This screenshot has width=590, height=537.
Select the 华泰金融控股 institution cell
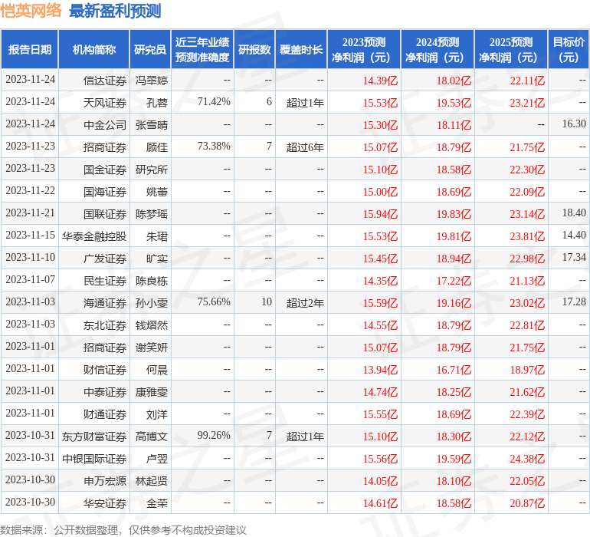click(94, 236)
